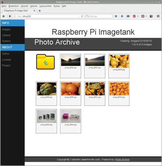Open a new tab with the plus icon

(x=40, y=11)
